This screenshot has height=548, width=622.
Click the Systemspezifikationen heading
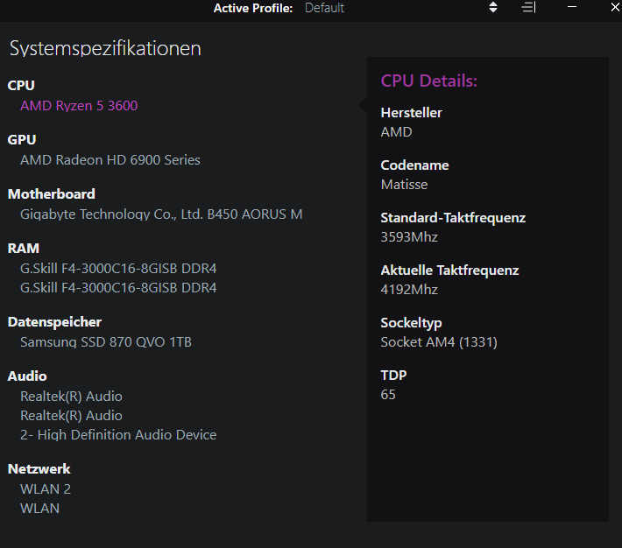(x=105, y=48)
